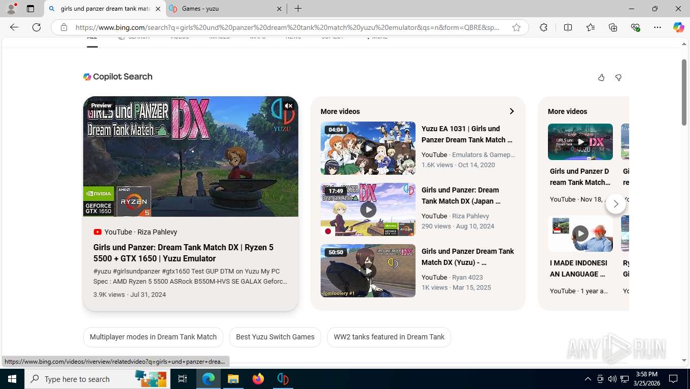The height and width of the screenshot is (389, 690).
Task: Show hidden system tray icons
Action: (588, 379)
